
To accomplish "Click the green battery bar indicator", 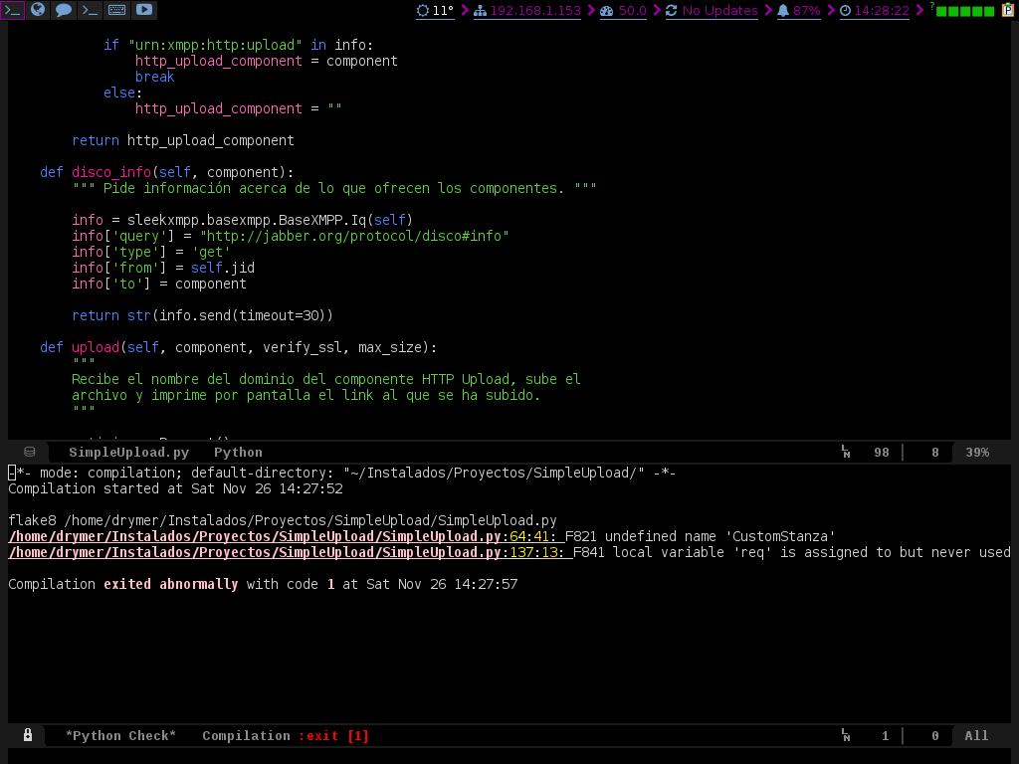I will point(964,11).
